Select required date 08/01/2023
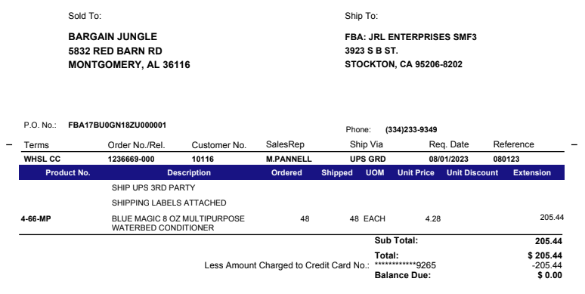 tap(448, 159)
